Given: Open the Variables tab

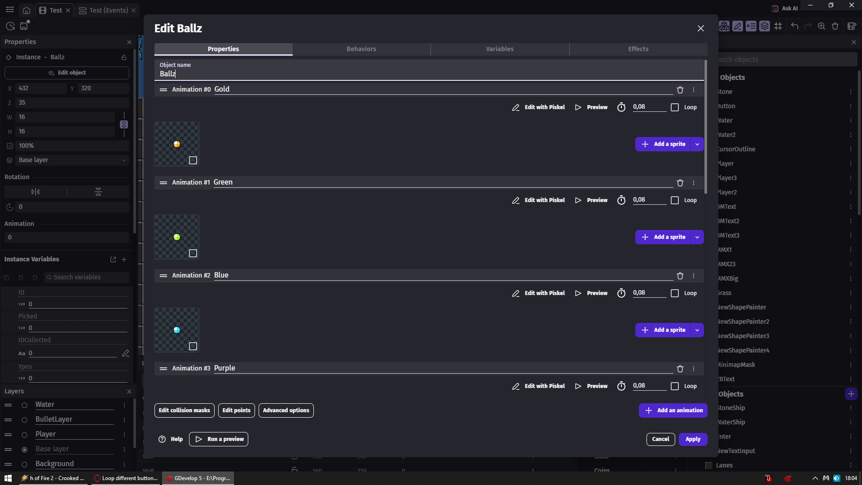Looking at the screenshot, I should [500, 49].
